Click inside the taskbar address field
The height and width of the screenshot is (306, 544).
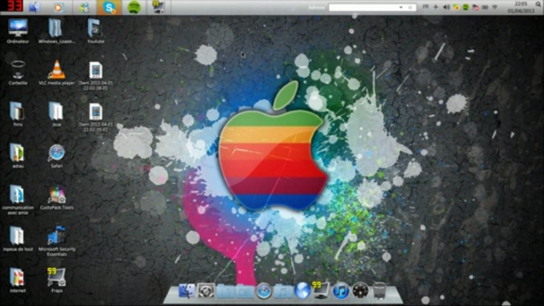(372, 7)
